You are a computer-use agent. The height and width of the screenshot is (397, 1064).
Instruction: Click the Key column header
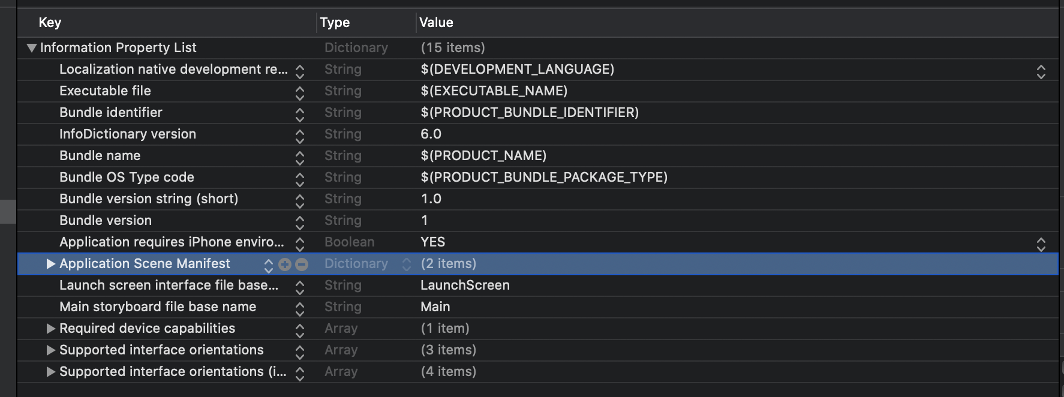coord(50,23)
